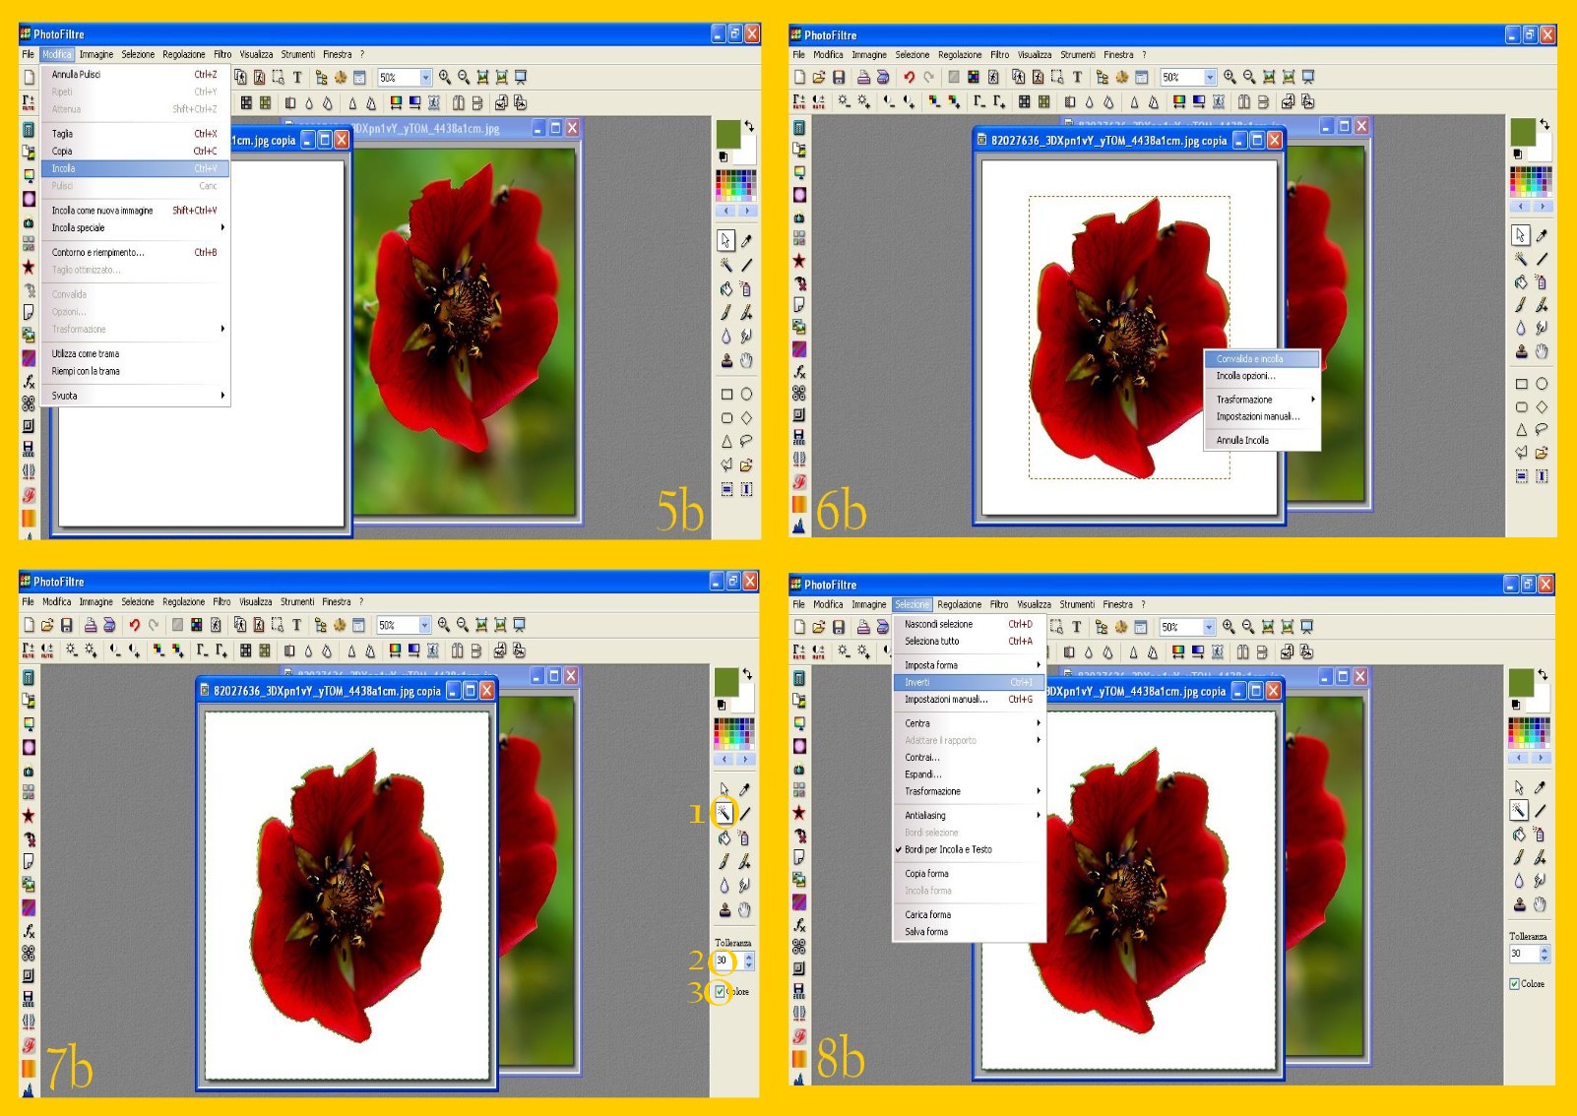
Task: Click the zoom-in magnifier in panel 8b toolbar
Action: click(x=1229, y=626)
